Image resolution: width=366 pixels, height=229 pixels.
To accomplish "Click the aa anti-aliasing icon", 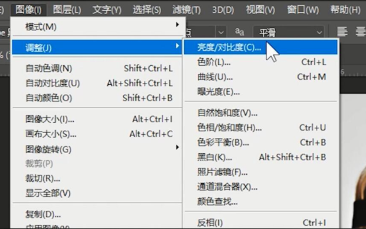I will [x=240, y=32].
